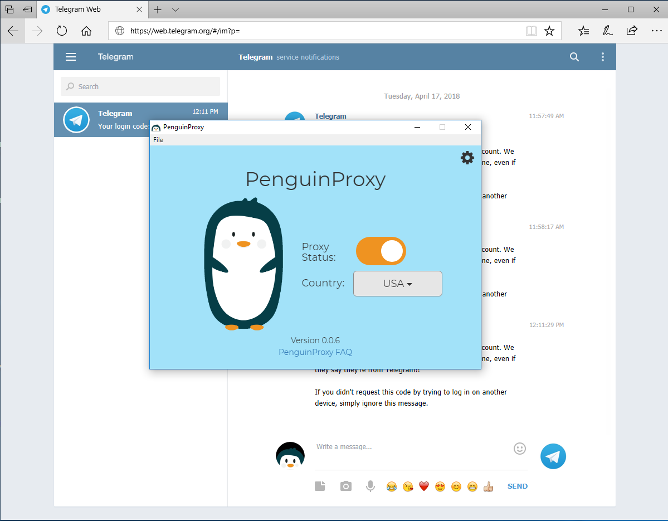668x521 pixels.
Task: Add page to favorites star
Action: 549,31
